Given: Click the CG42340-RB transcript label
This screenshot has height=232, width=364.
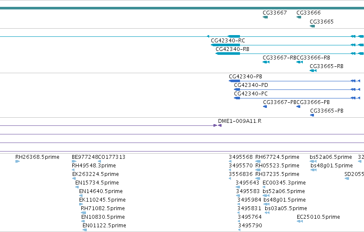Looking at the screenshot, I should (232, 49).
